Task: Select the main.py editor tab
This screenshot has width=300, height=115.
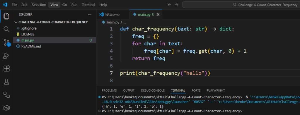Action: point(146,15)
